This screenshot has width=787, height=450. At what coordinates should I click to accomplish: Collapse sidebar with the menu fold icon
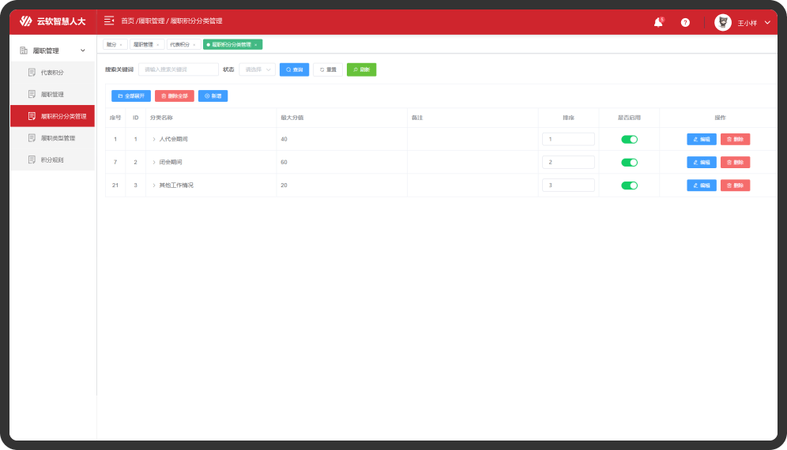(x=109, y=21)
